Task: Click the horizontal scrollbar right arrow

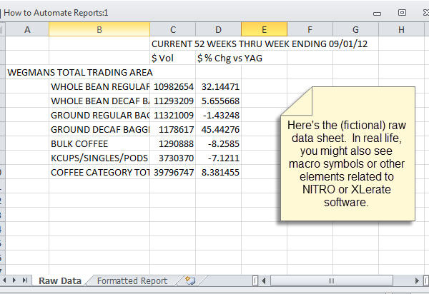Action: 417,280
